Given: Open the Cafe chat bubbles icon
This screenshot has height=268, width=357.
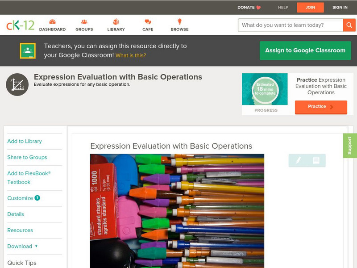Looking at the screenshot, I should click(148, 21).
